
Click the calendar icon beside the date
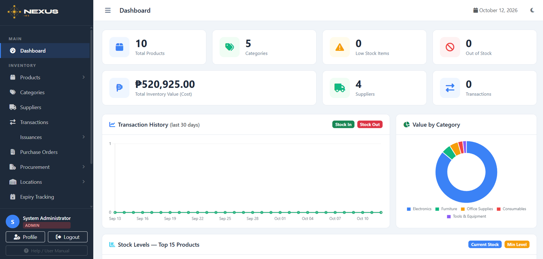click(475, 10)
